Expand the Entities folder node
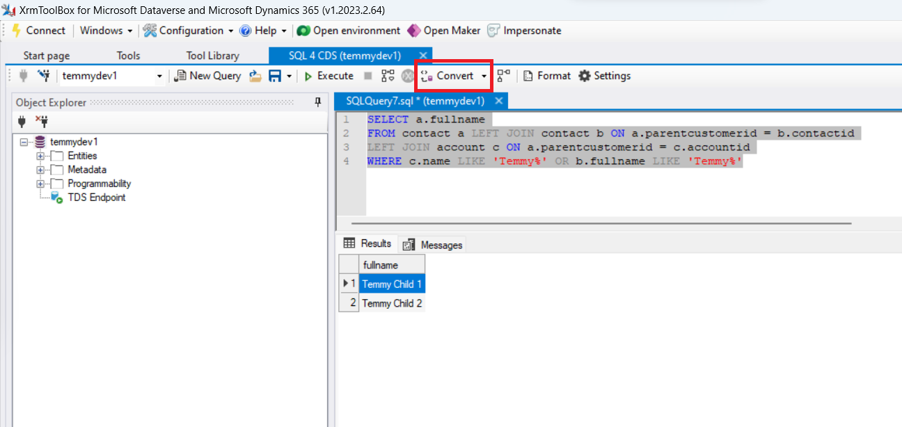This screenshot has height=427, width=902. pos(40,156)
